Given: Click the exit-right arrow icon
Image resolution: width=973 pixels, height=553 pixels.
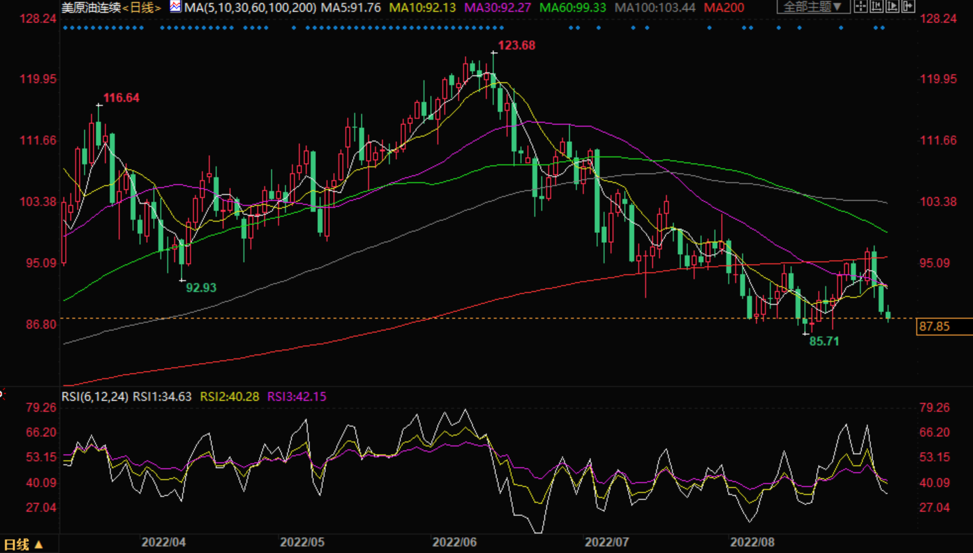Looking at the screenshot, I should (x=908, y=7).
